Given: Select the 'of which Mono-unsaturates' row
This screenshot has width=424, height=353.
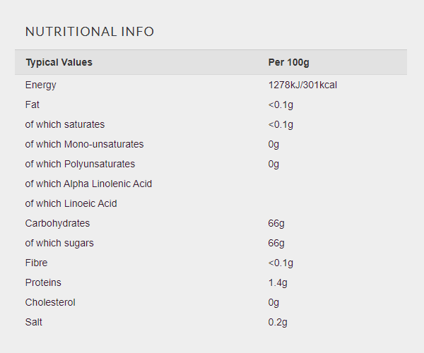Looking at the screenshot, I should [211, 144].
